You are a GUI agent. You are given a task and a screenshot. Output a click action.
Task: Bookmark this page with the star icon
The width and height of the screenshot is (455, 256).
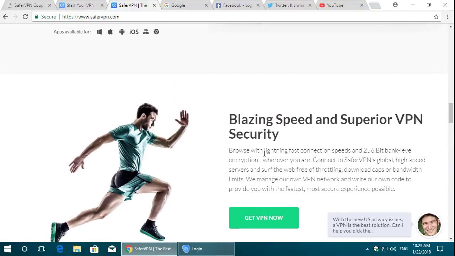click(436, 17)
